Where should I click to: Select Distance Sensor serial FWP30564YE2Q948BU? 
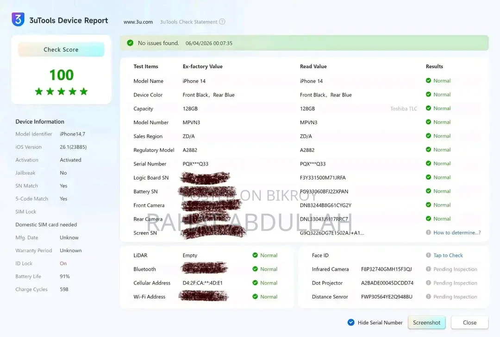pyautogui.click(x=387, y=296)
